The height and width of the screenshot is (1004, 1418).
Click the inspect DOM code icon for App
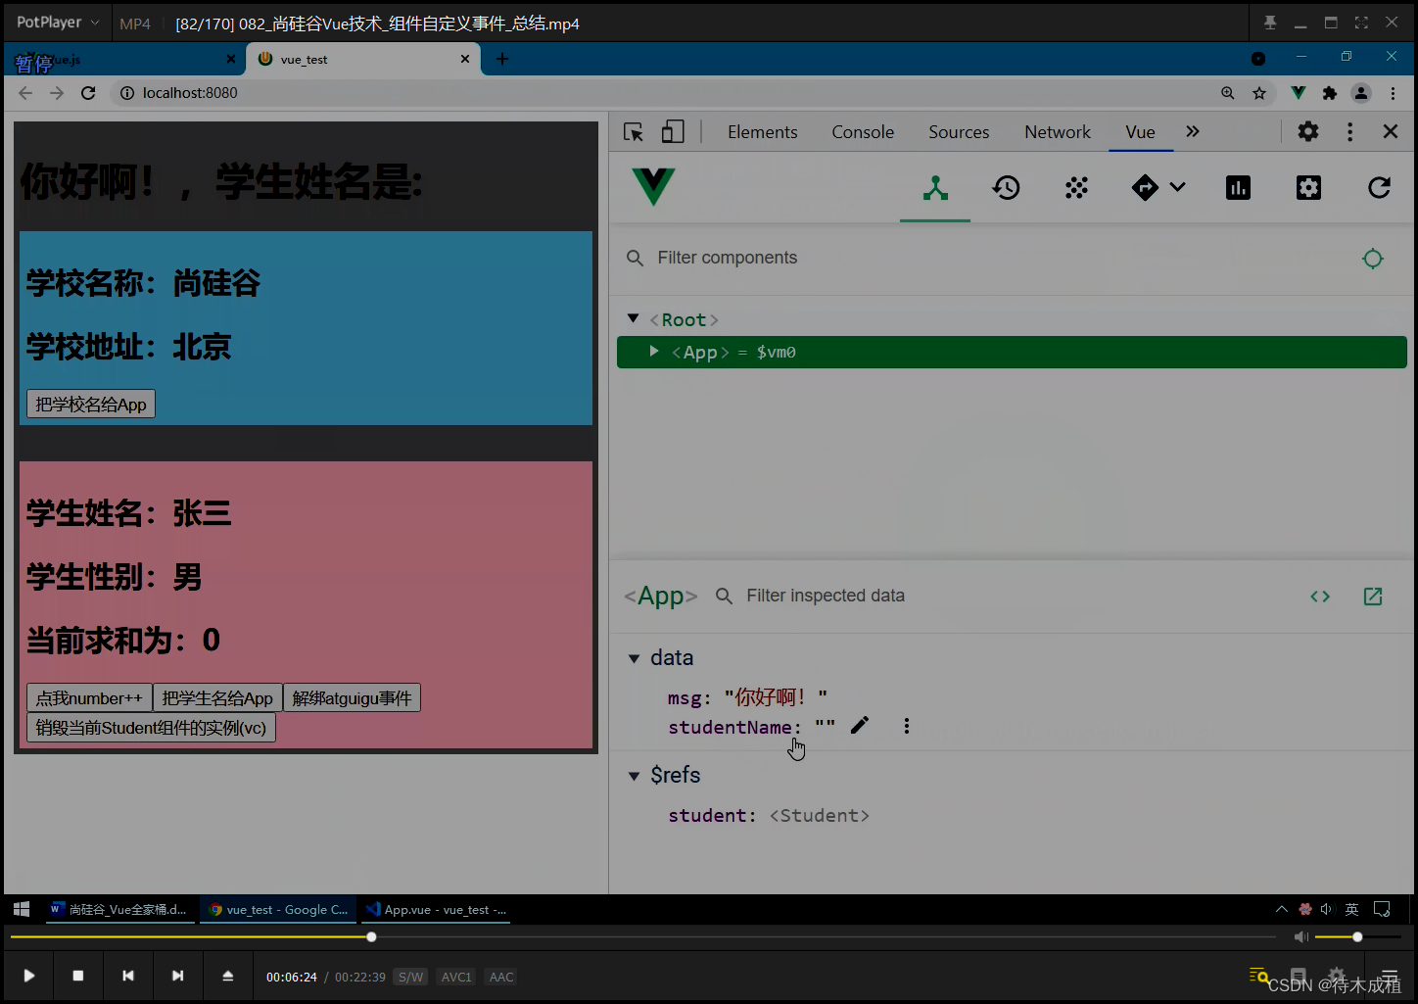1320,597
